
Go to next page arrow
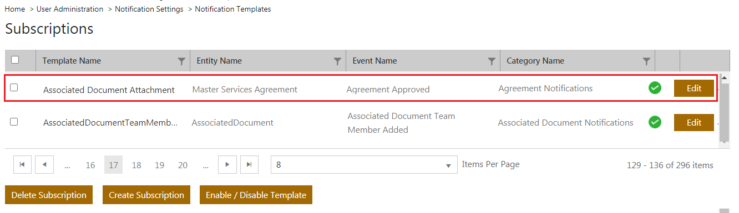[x=227, y=164]
